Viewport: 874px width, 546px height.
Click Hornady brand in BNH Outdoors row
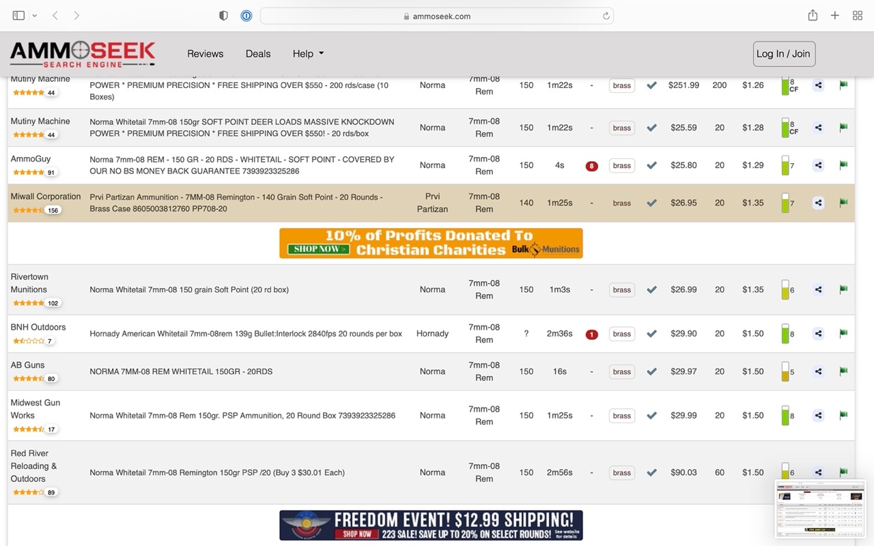pos(432,334)
